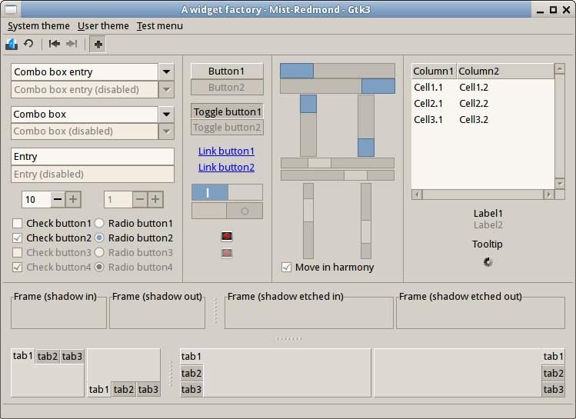Turn off the blue enabled switch
576x419 pixels.
(227, 192)
